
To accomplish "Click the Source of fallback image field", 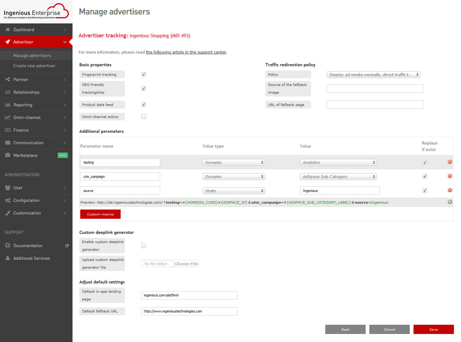I will [375, 88].
